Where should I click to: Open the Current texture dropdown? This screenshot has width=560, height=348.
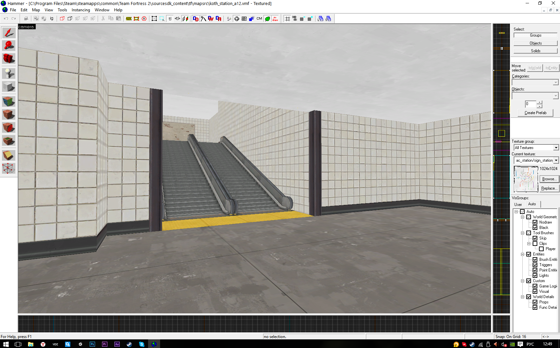click(556, 160)
